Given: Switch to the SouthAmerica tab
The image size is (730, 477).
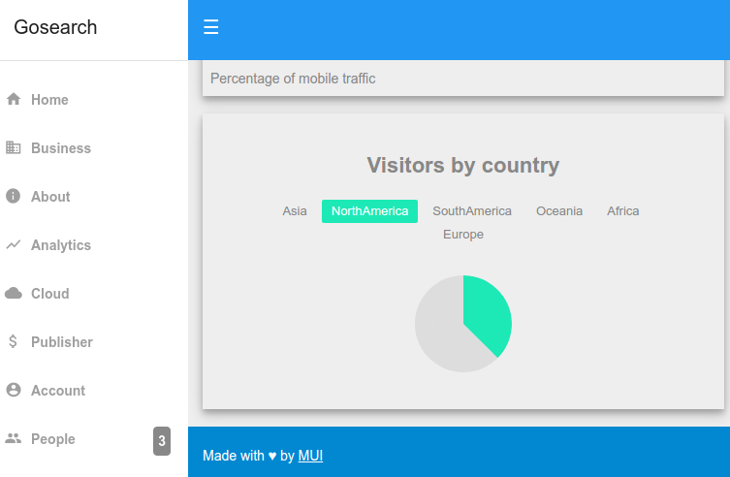Looking at the screenshot, I should click(472, 211).
